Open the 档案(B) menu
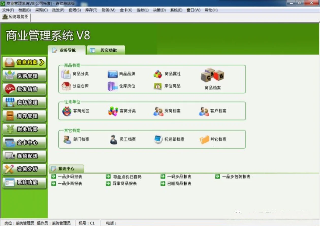Screen dimensions: 320x226 pos(25,10)
